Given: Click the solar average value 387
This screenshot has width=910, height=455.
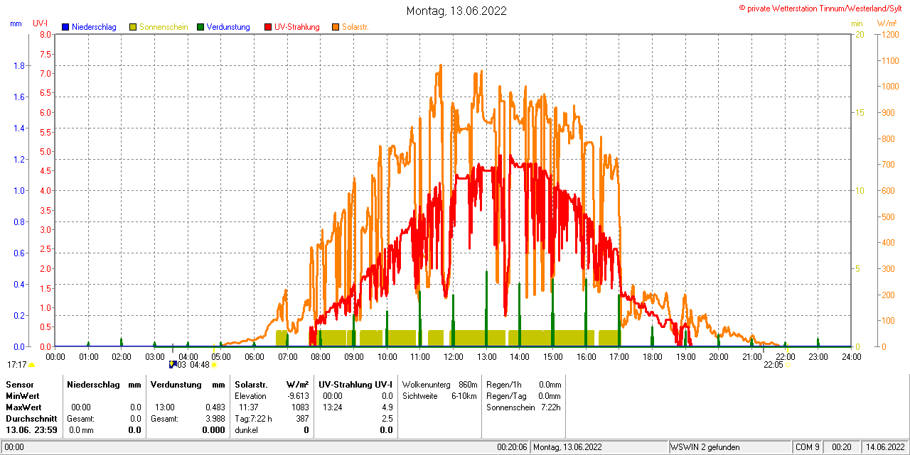Looking at the screenshot, I should coord(302,418).
